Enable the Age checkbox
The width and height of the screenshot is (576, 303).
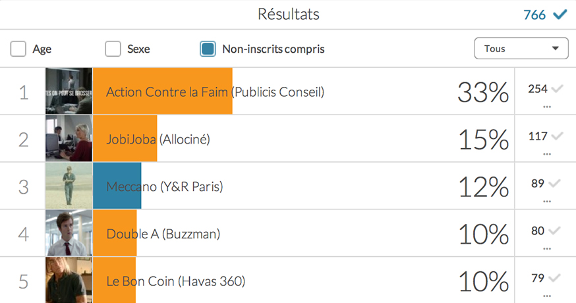(x=18, y=49)
